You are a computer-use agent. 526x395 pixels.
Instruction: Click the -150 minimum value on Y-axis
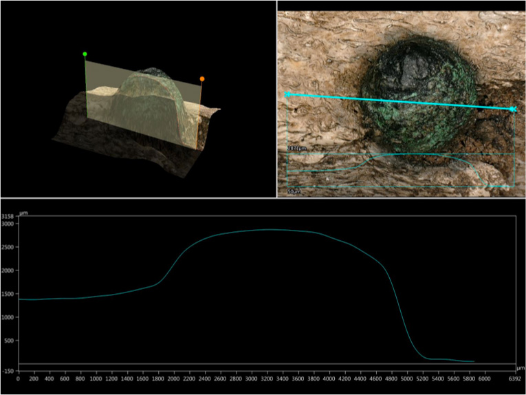8,371
